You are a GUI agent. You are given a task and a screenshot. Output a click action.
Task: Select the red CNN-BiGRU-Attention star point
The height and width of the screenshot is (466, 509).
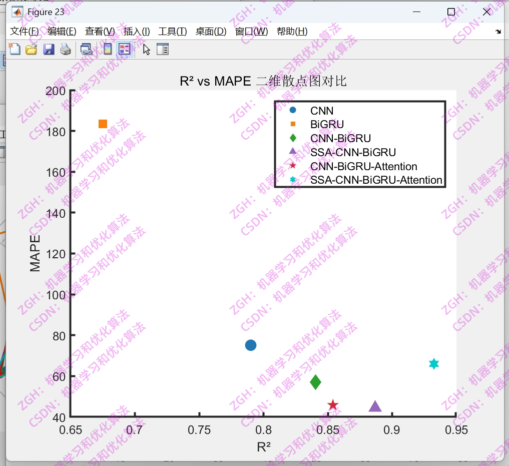point(333,405)
